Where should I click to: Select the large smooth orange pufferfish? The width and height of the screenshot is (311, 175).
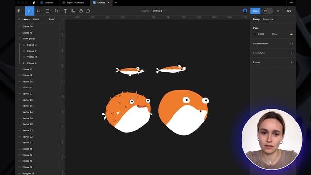coord(184,112)
